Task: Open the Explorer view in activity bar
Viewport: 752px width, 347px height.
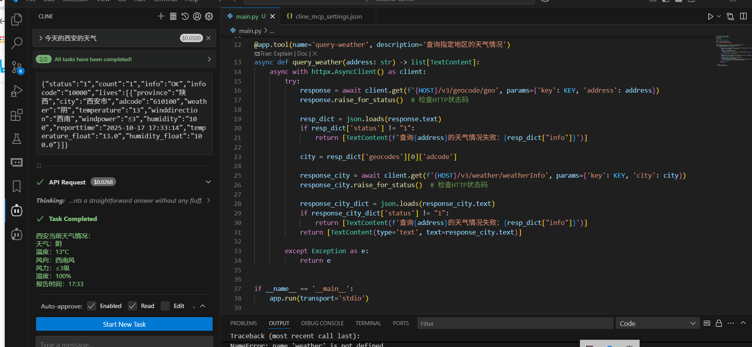Action: coord(16,19)
